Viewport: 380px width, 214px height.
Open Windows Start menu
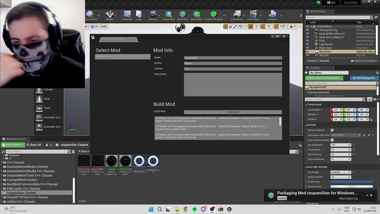(x=151, y=209)
